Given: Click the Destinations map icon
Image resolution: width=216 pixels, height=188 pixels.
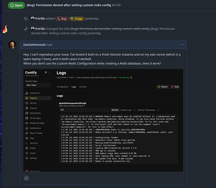Looking at the screenshot, I should [x=27, y=113].
